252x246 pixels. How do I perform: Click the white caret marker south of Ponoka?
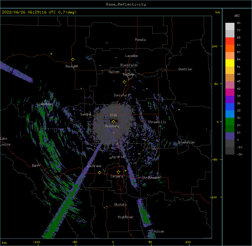[x=107, y=43]
